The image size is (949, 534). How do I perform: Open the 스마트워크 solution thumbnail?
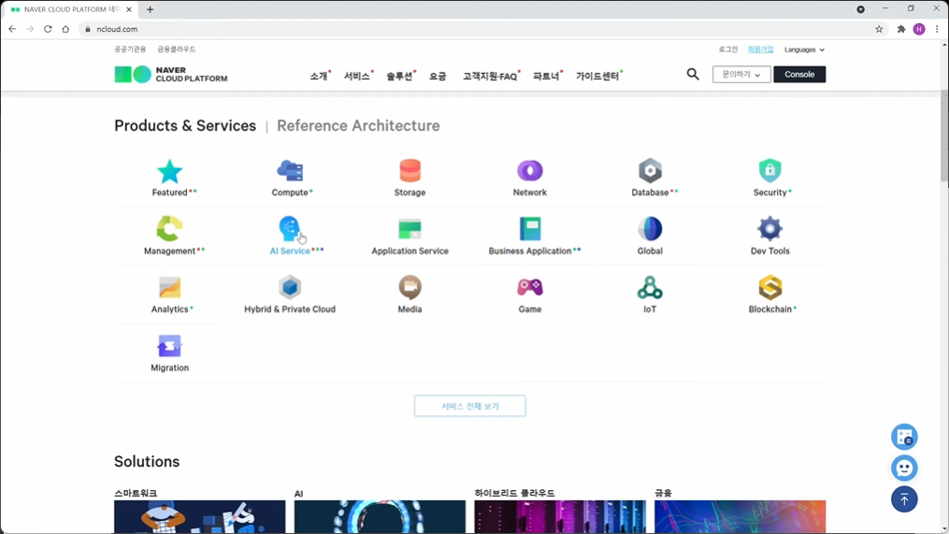(x=200, y=516)
